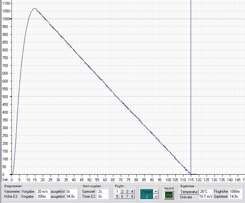Select flight number 1

click(117, 191)
